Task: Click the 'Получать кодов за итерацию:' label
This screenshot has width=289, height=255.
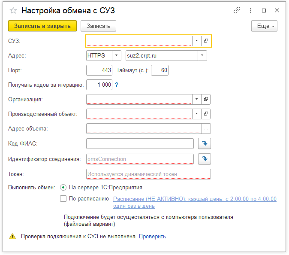Action: coord(46,85)
